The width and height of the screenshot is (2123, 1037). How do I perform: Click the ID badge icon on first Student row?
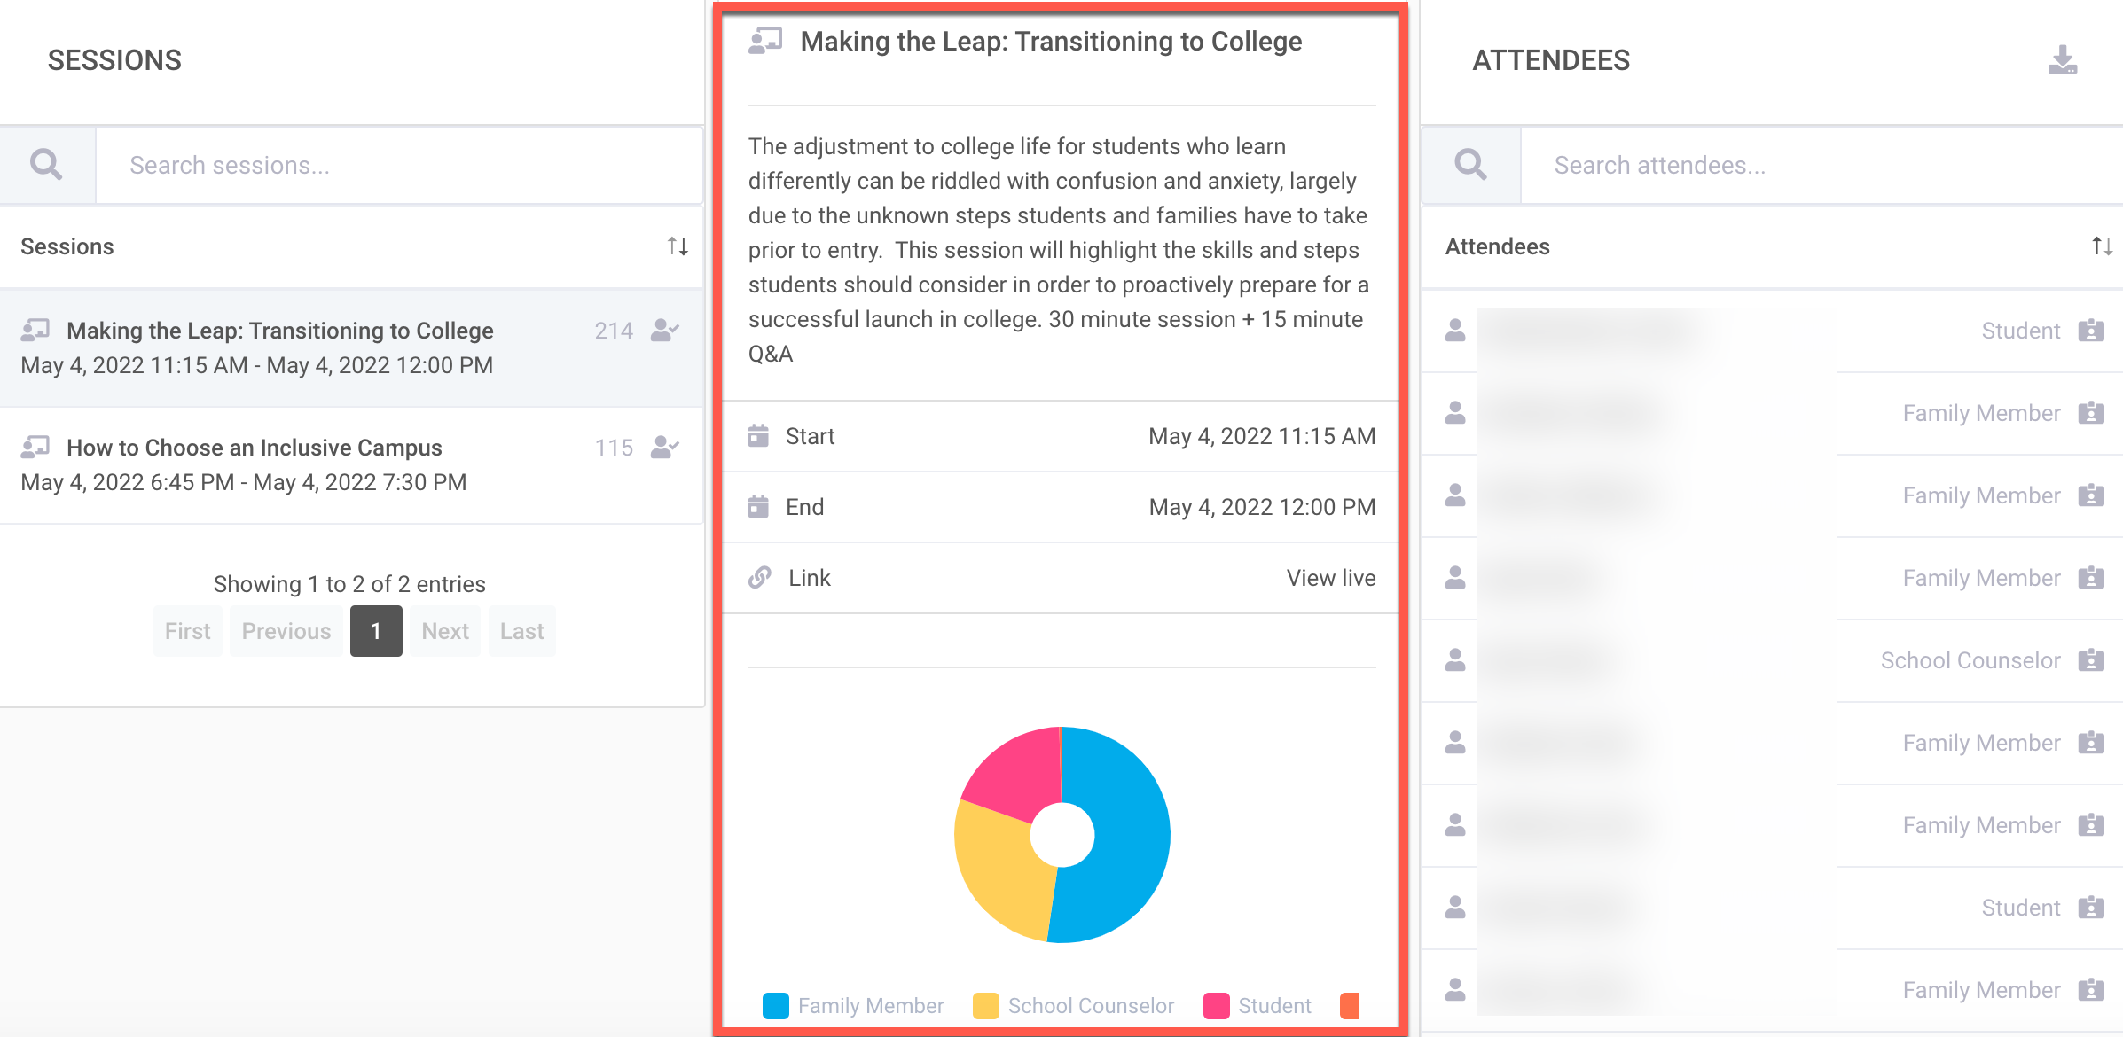(2091, 331)
